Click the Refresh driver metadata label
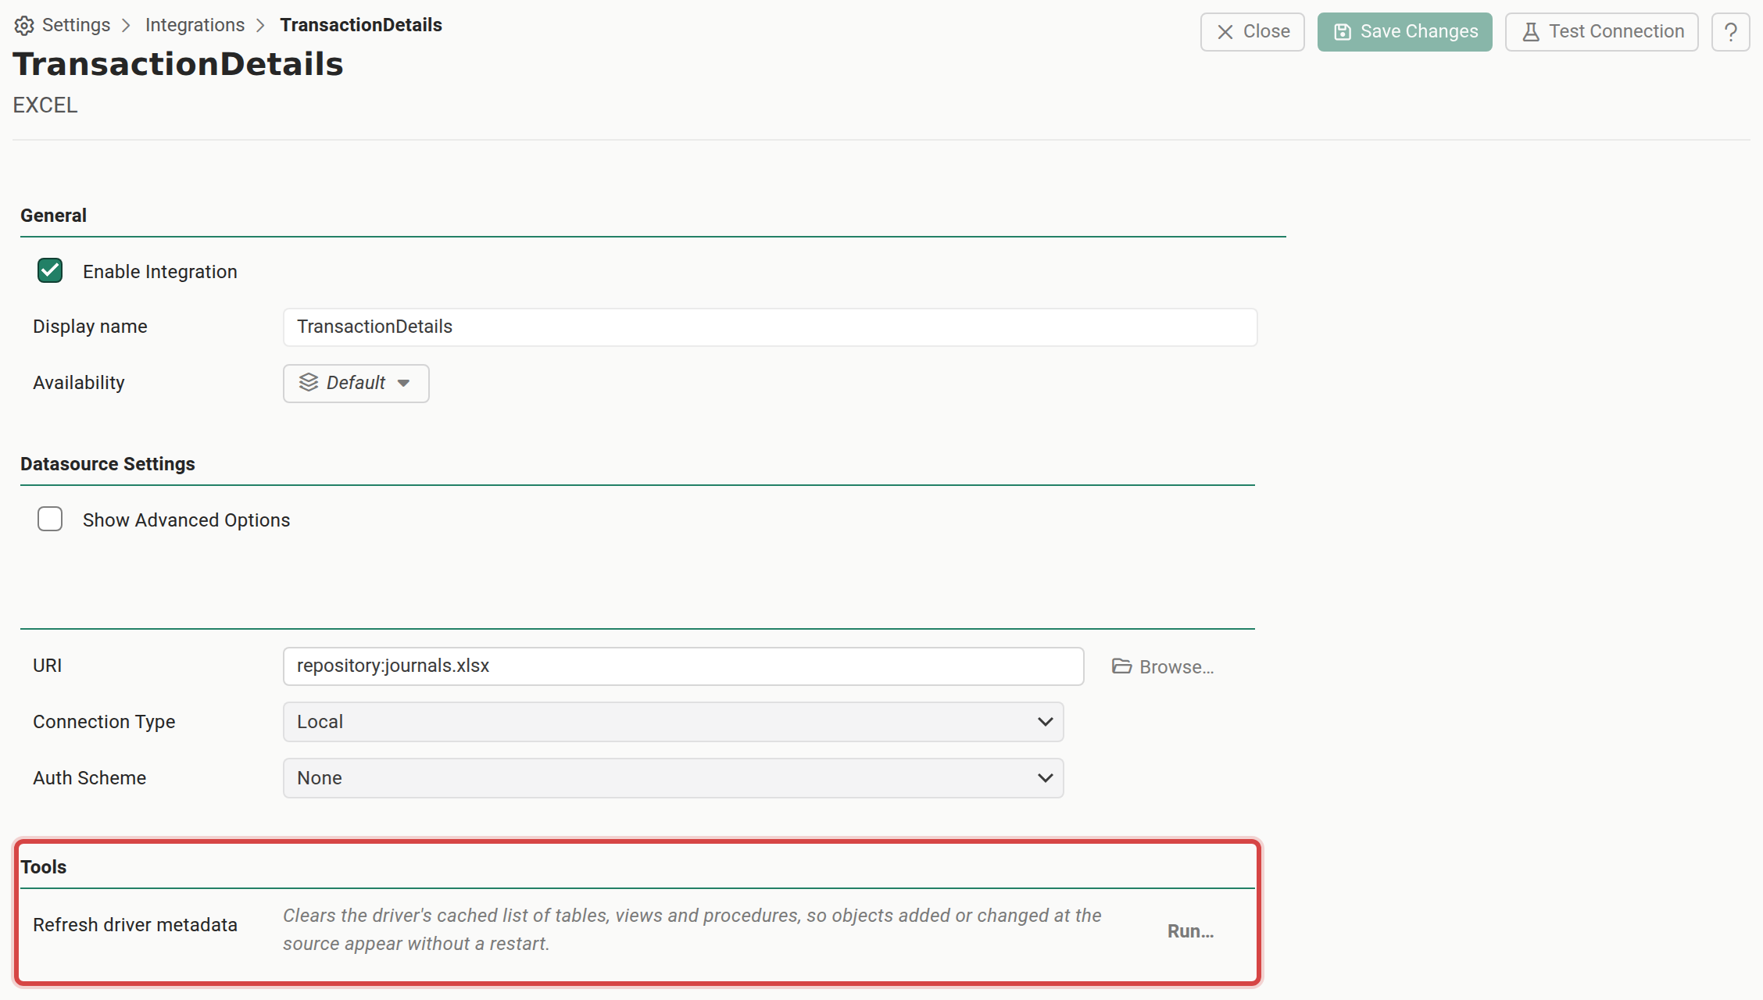The width and height of the screenshot is (1763, 1000). (135, 925)
